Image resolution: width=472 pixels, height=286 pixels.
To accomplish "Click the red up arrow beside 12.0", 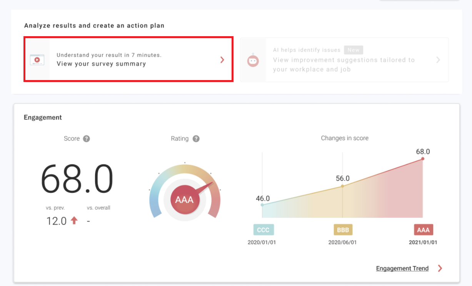I will click(x=74, y=221).
